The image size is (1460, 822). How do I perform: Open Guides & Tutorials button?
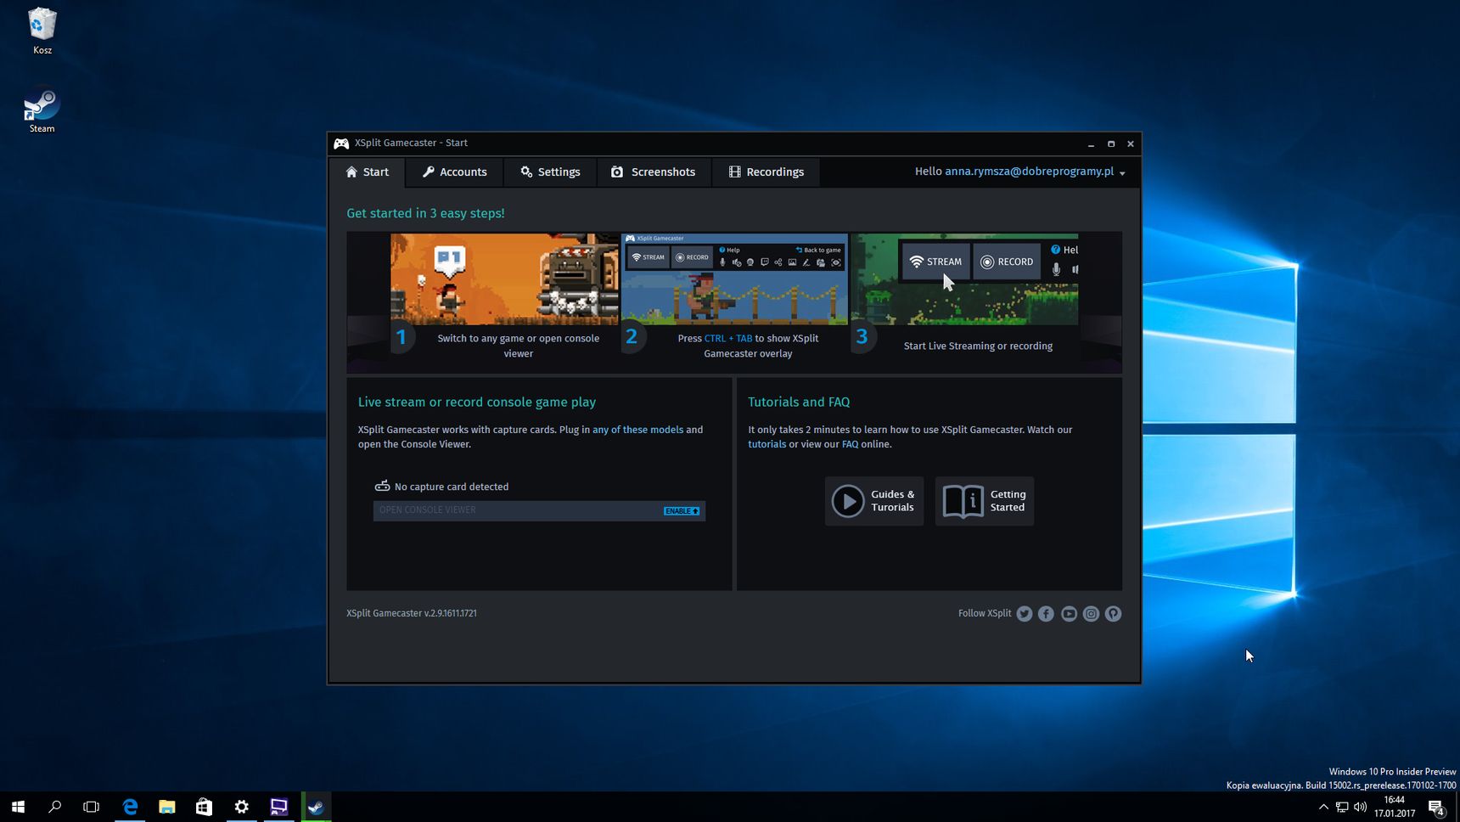click(x=874, y=501)
